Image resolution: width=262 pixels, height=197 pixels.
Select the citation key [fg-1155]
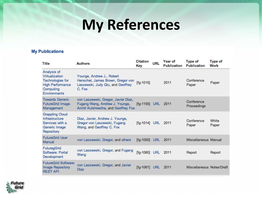(143, 104)
